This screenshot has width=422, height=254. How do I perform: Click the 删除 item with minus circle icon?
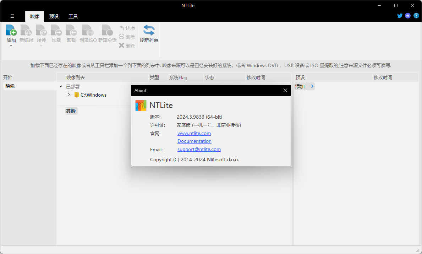(127, 37)
